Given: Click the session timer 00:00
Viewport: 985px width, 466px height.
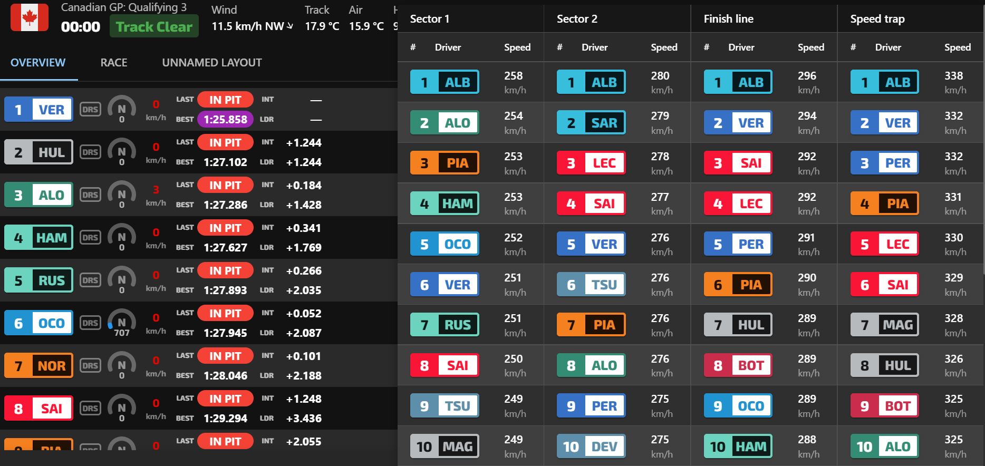Looking at the screenshot, I should point(81,27).
